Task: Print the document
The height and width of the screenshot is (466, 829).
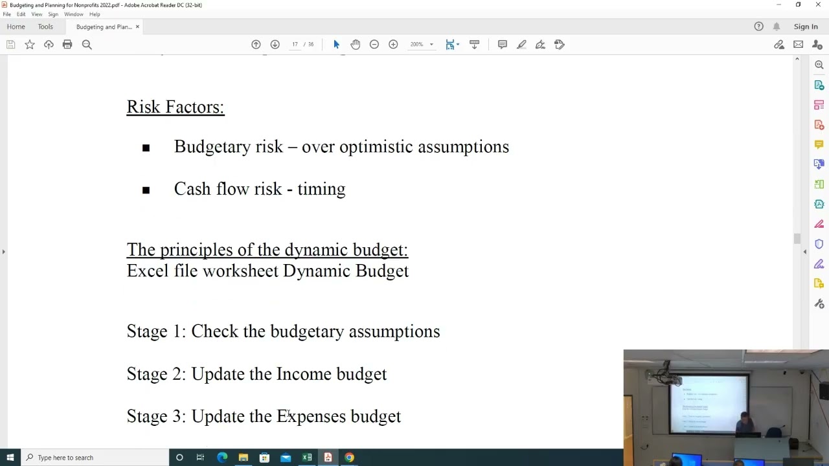Action: 67,45
